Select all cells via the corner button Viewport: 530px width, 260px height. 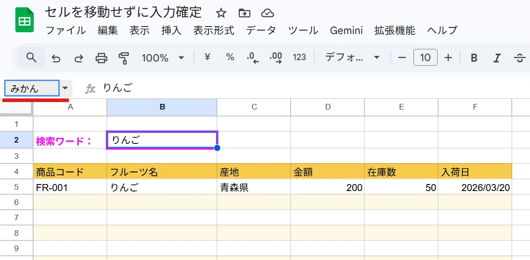pyautogui.click(x=17, y=107)
